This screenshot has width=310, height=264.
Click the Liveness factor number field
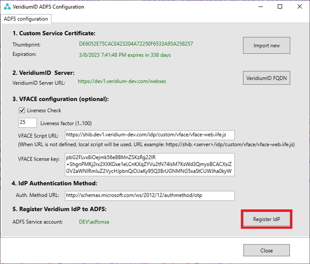(27, 123)
